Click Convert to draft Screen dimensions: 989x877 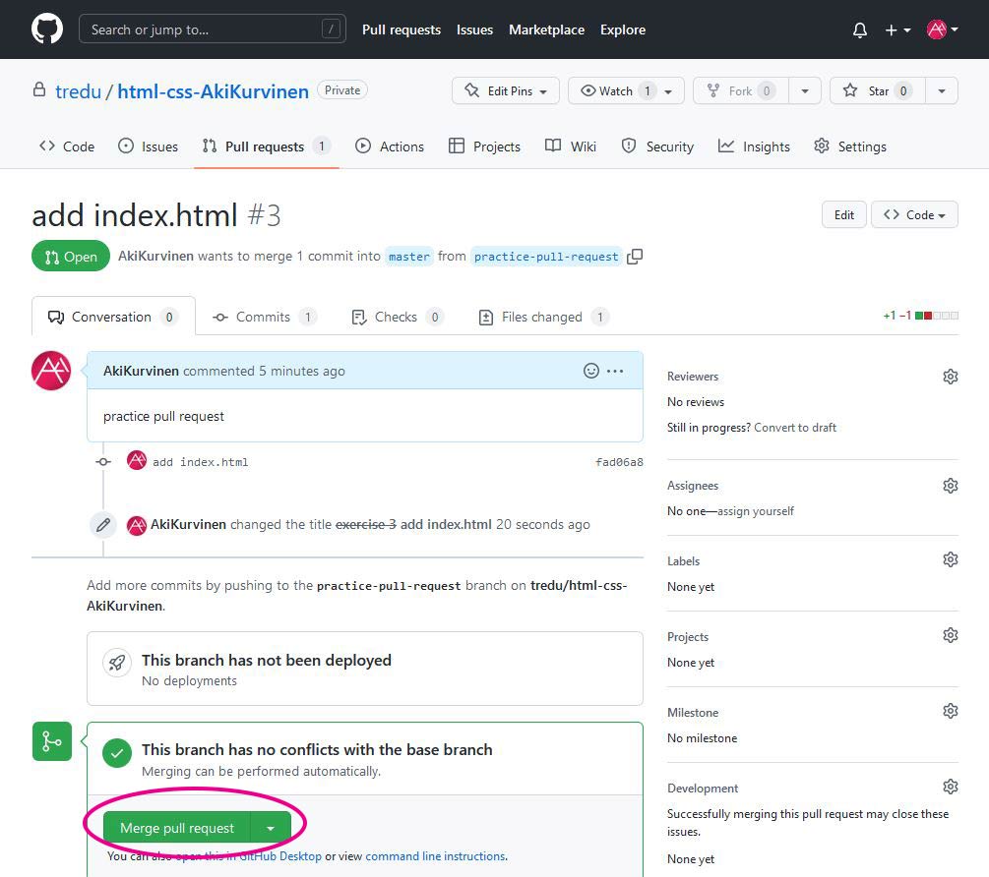point(795,427)
